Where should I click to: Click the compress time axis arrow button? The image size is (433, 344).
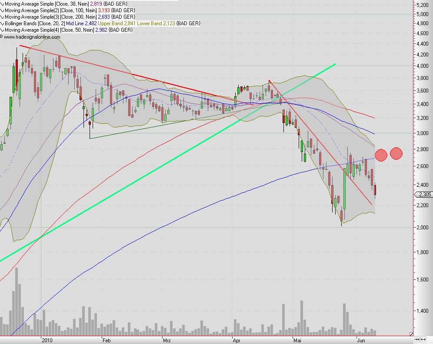(418, 339)
